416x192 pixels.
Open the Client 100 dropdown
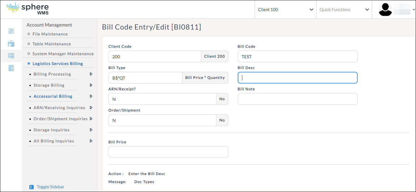(285, 10)
